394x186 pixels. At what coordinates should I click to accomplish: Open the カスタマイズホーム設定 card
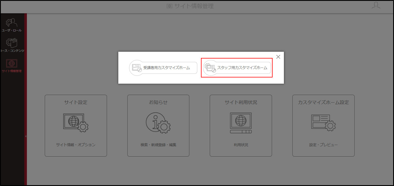point(324,126)
